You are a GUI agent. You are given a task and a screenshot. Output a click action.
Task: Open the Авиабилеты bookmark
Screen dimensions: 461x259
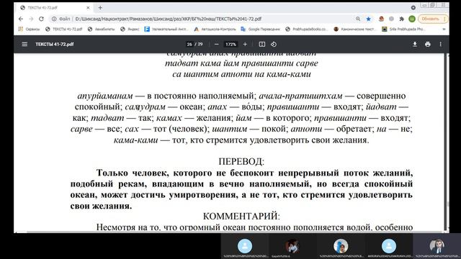pos(102,29)
